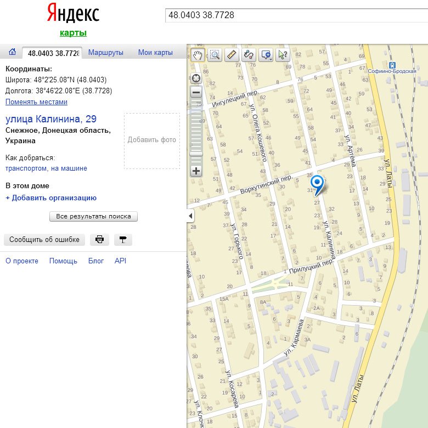Click the Все результаты поиска button
428x428 pixels.
[x=93, y=216]
